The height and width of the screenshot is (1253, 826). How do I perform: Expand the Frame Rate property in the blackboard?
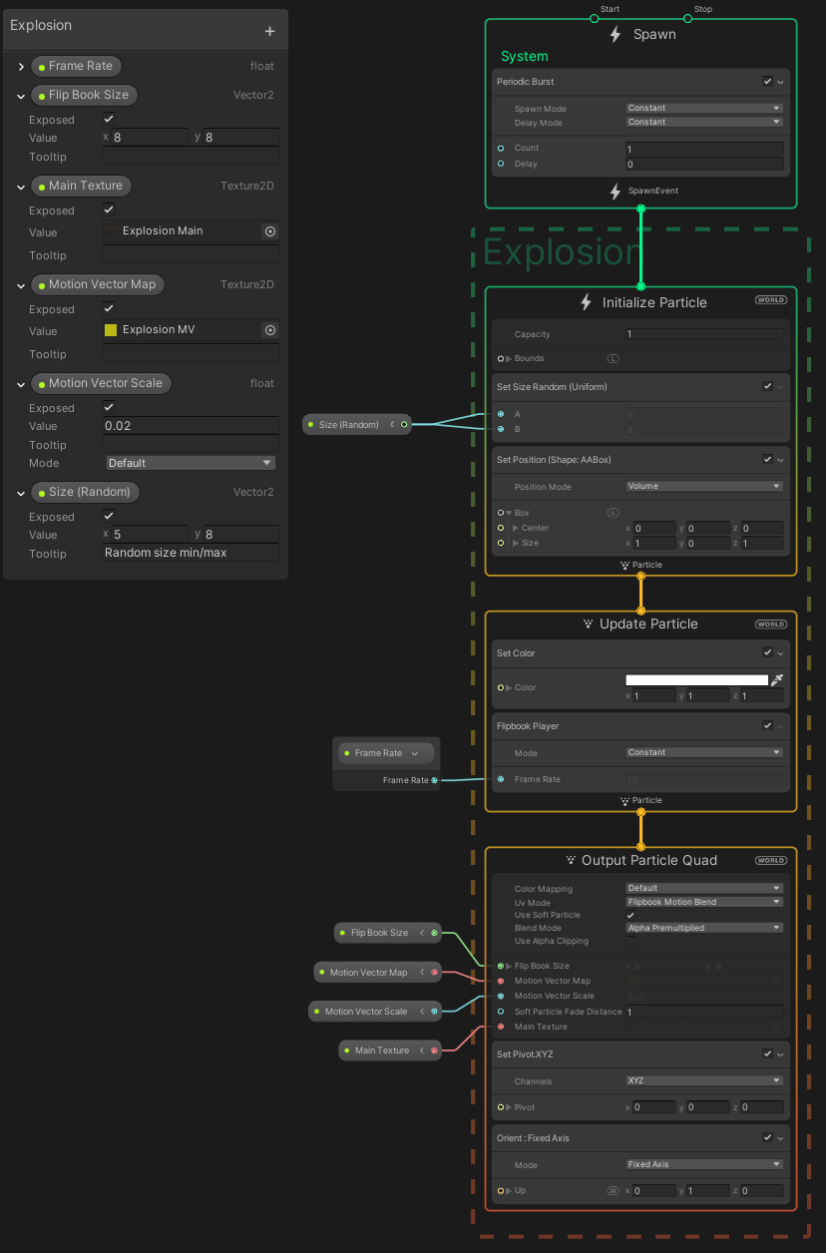click(20, 66)
